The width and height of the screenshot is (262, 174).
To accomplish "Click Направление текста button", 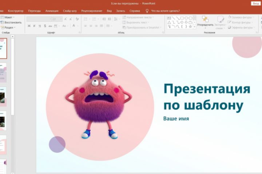I will (138, 17).
